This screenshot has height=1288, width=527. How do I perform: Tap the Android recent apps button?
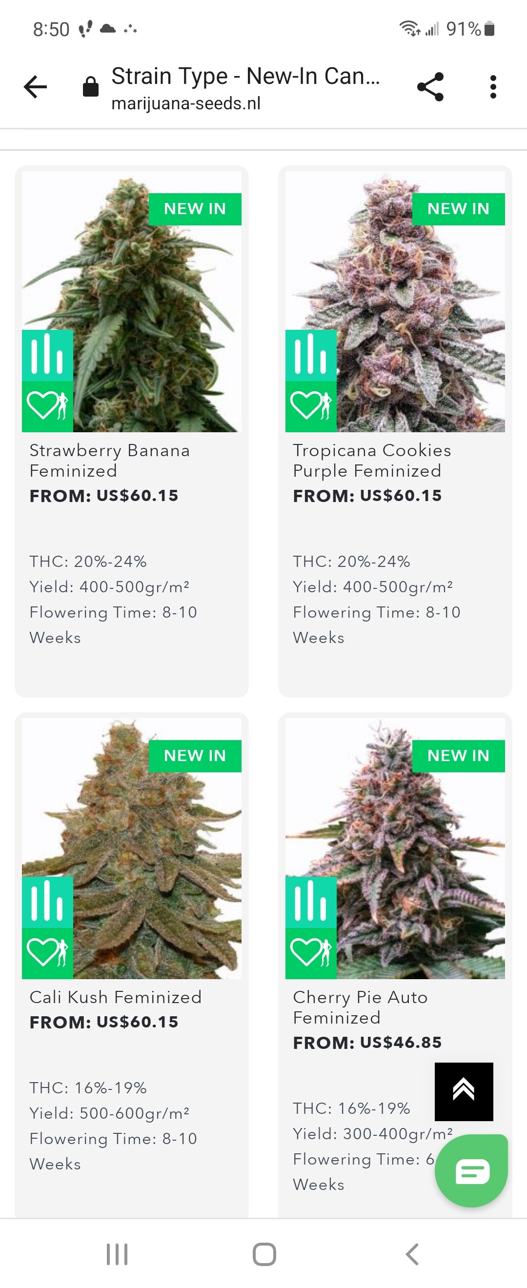(x=117, y=1254)
